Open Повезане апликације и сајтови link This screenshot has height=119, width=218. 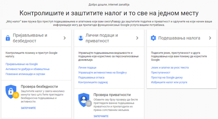click(25, 74)
